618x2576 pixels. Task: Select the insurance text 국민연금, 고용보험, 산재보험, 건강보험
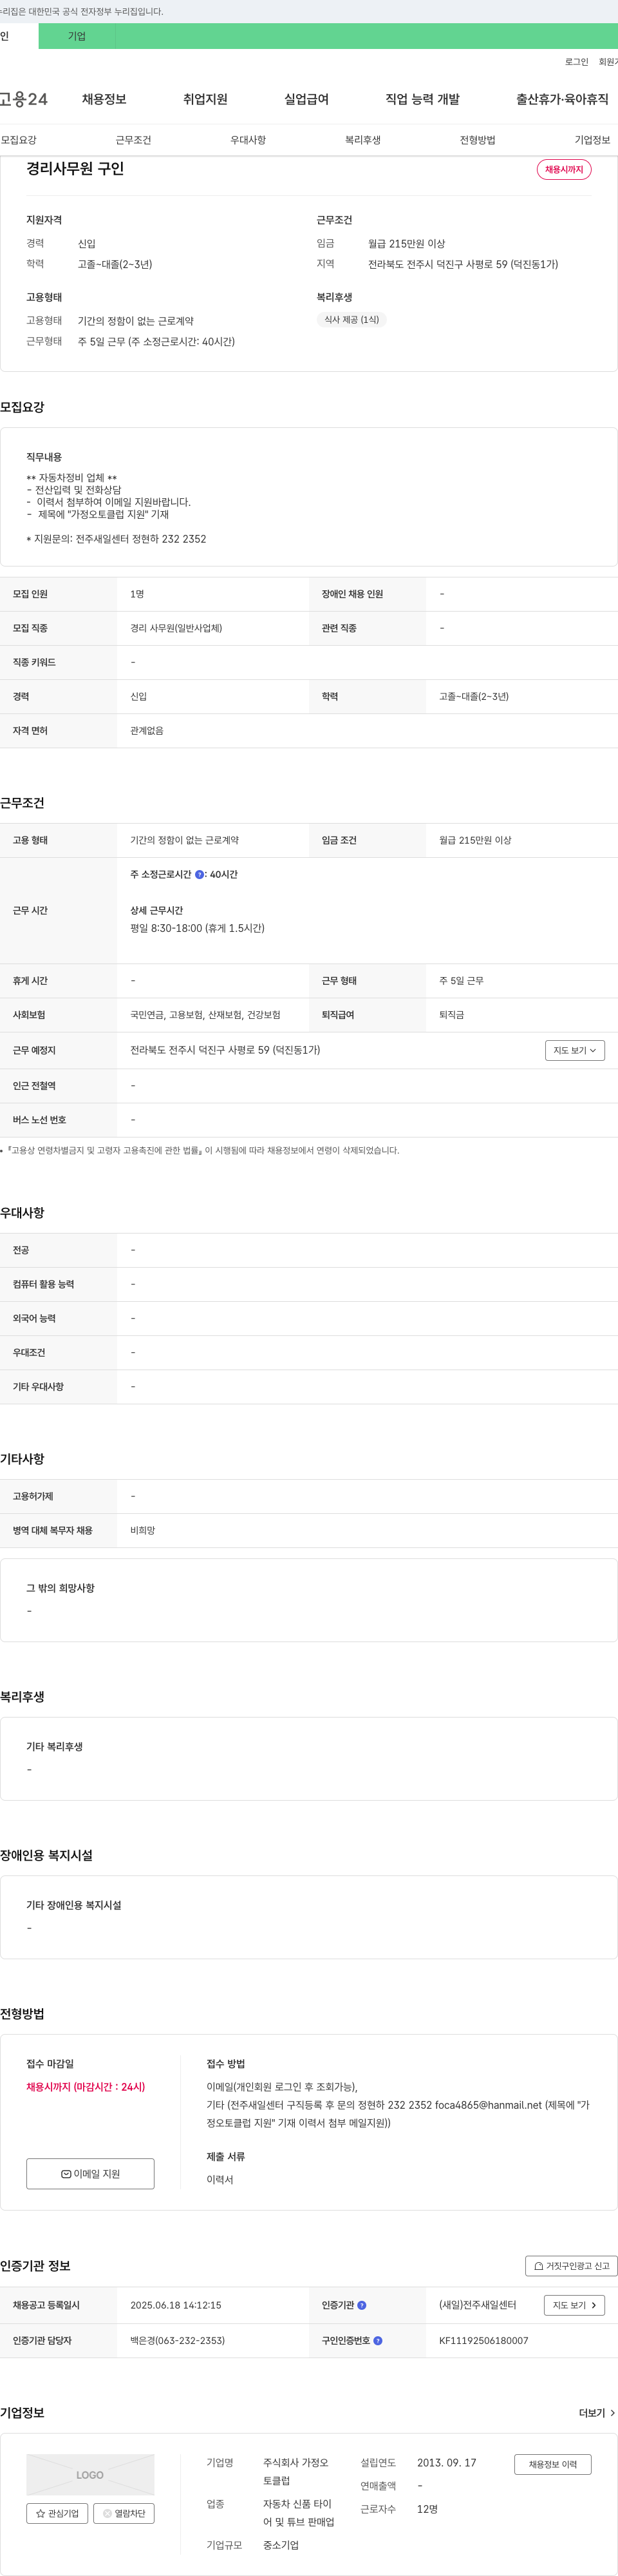205,1015
